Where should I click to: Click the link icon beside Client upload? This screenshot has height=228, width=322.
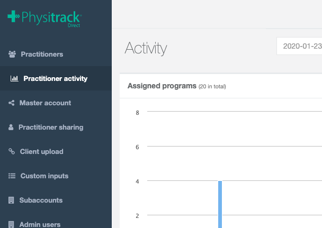(x=12, y=151)
